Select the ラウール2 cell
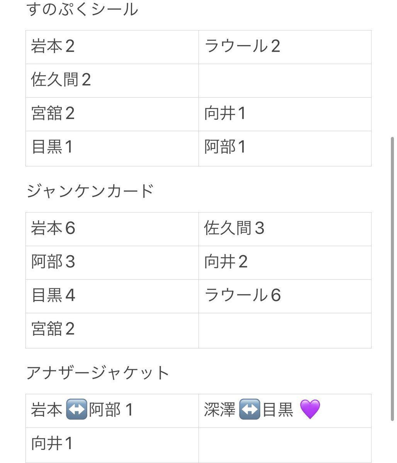 tap(285, 47)
